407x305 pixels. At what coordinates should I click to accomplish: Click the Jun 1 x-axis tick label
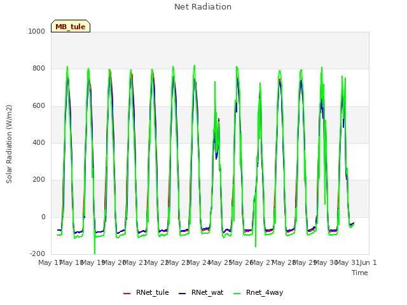tap(368, 262)
